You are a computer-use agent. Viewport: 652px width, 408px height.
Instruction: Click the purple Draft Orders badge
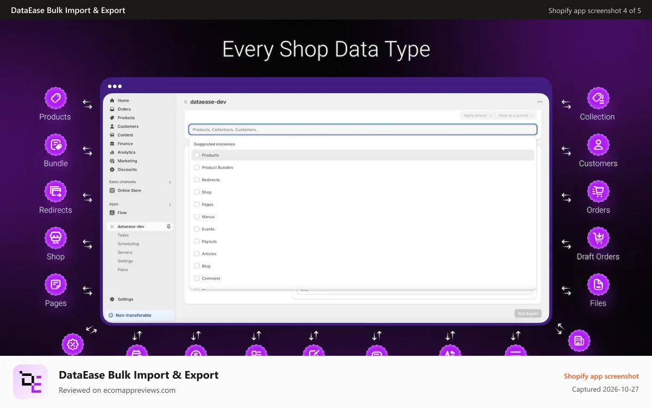pos(598,238)
